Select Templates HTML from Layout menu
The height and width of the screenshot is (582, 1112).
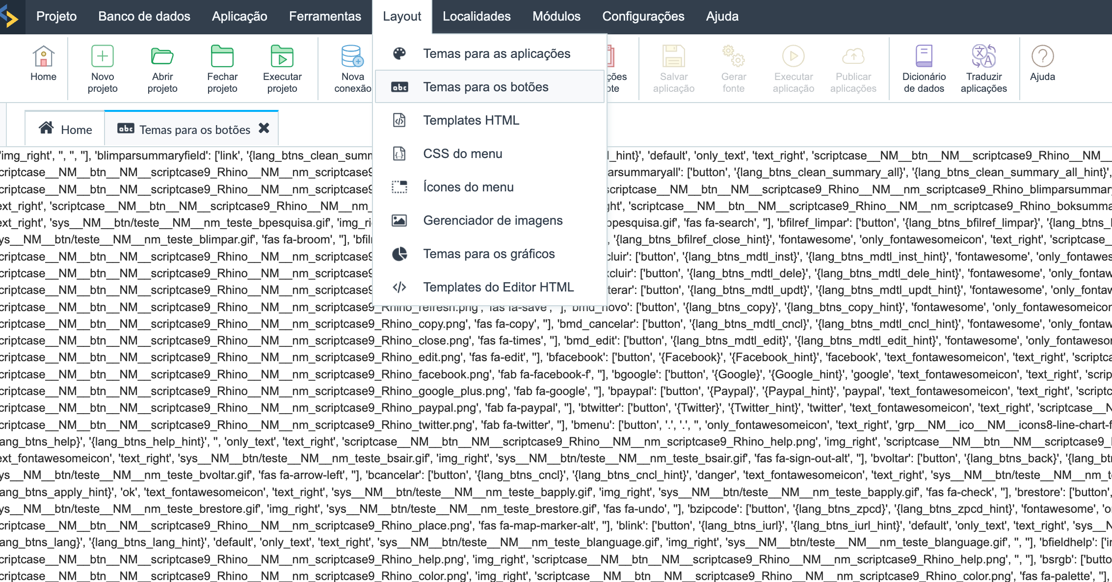coord(490,120)
